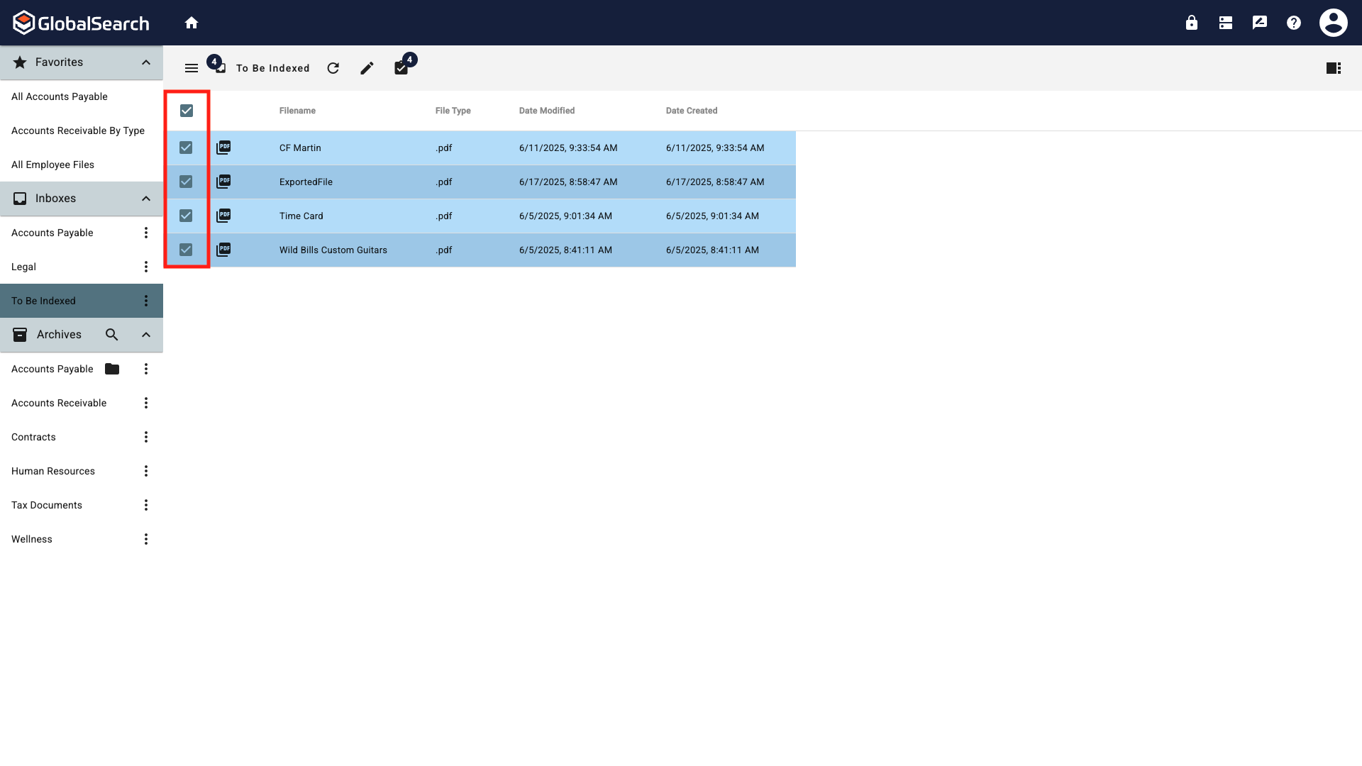Viewport: 1362px width, 766px height.
Task: Open the feedback chat icon in the top bar
Action: [x=1259, y=22]
